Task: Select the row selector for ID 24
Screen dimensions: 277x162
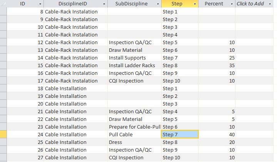Action: (x=3, y=134)
